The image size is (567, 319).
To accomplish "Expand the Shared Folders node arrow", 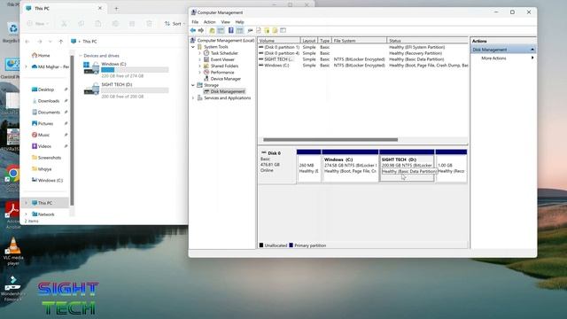I will click(x=199, y=66).
